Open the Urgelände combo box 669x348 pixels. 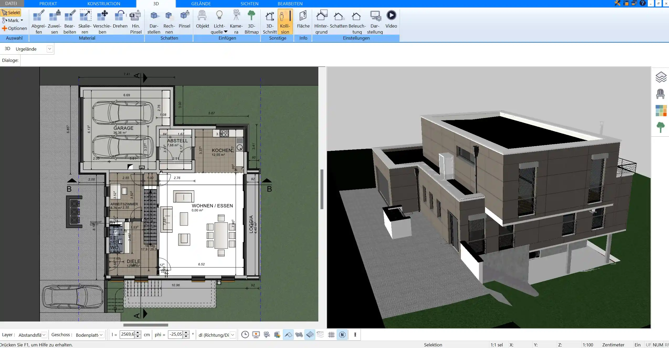50,49
